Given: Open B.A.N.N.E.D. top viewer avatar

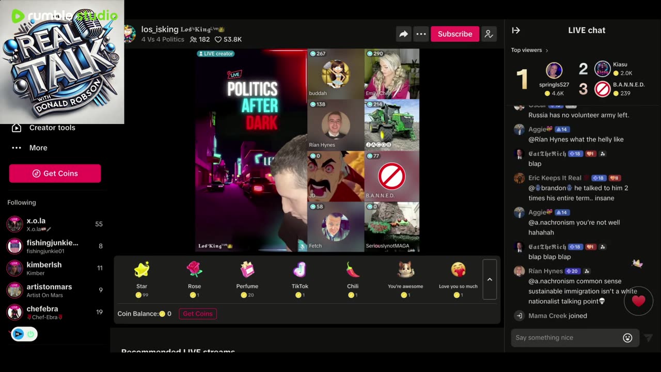Looking at the screenshot, I should 602,89.
